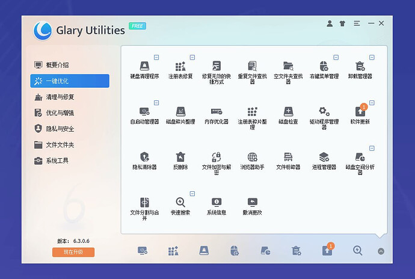Open 反删除 recovery tool
415x279 pixels.
click(180, 161)
